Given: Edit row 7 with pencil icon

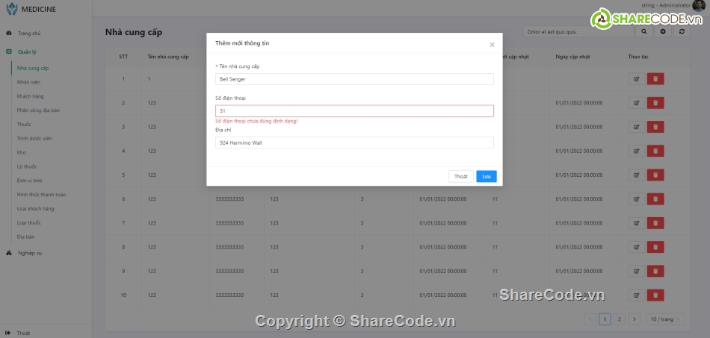Looking at the screenshot, I should tap(636, 223).
